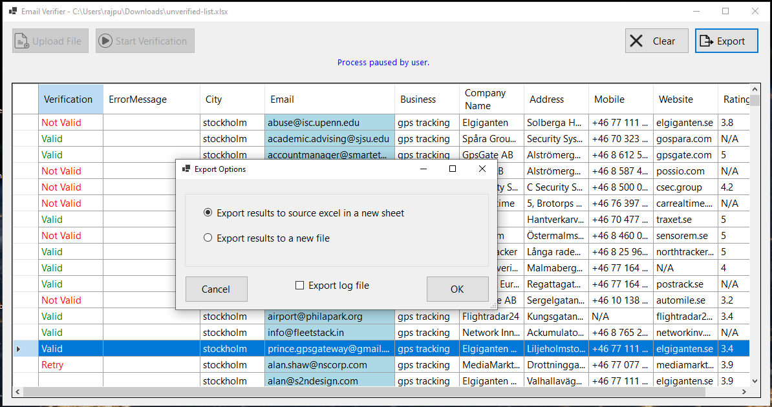Click csec.group website cell
Viewport: 772px width, 407px height.
click(x=685, y=187)
